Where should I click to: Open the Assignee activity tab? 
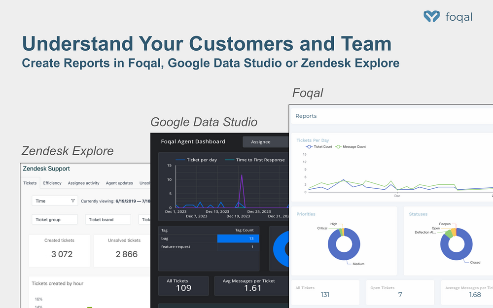(84, 183)
